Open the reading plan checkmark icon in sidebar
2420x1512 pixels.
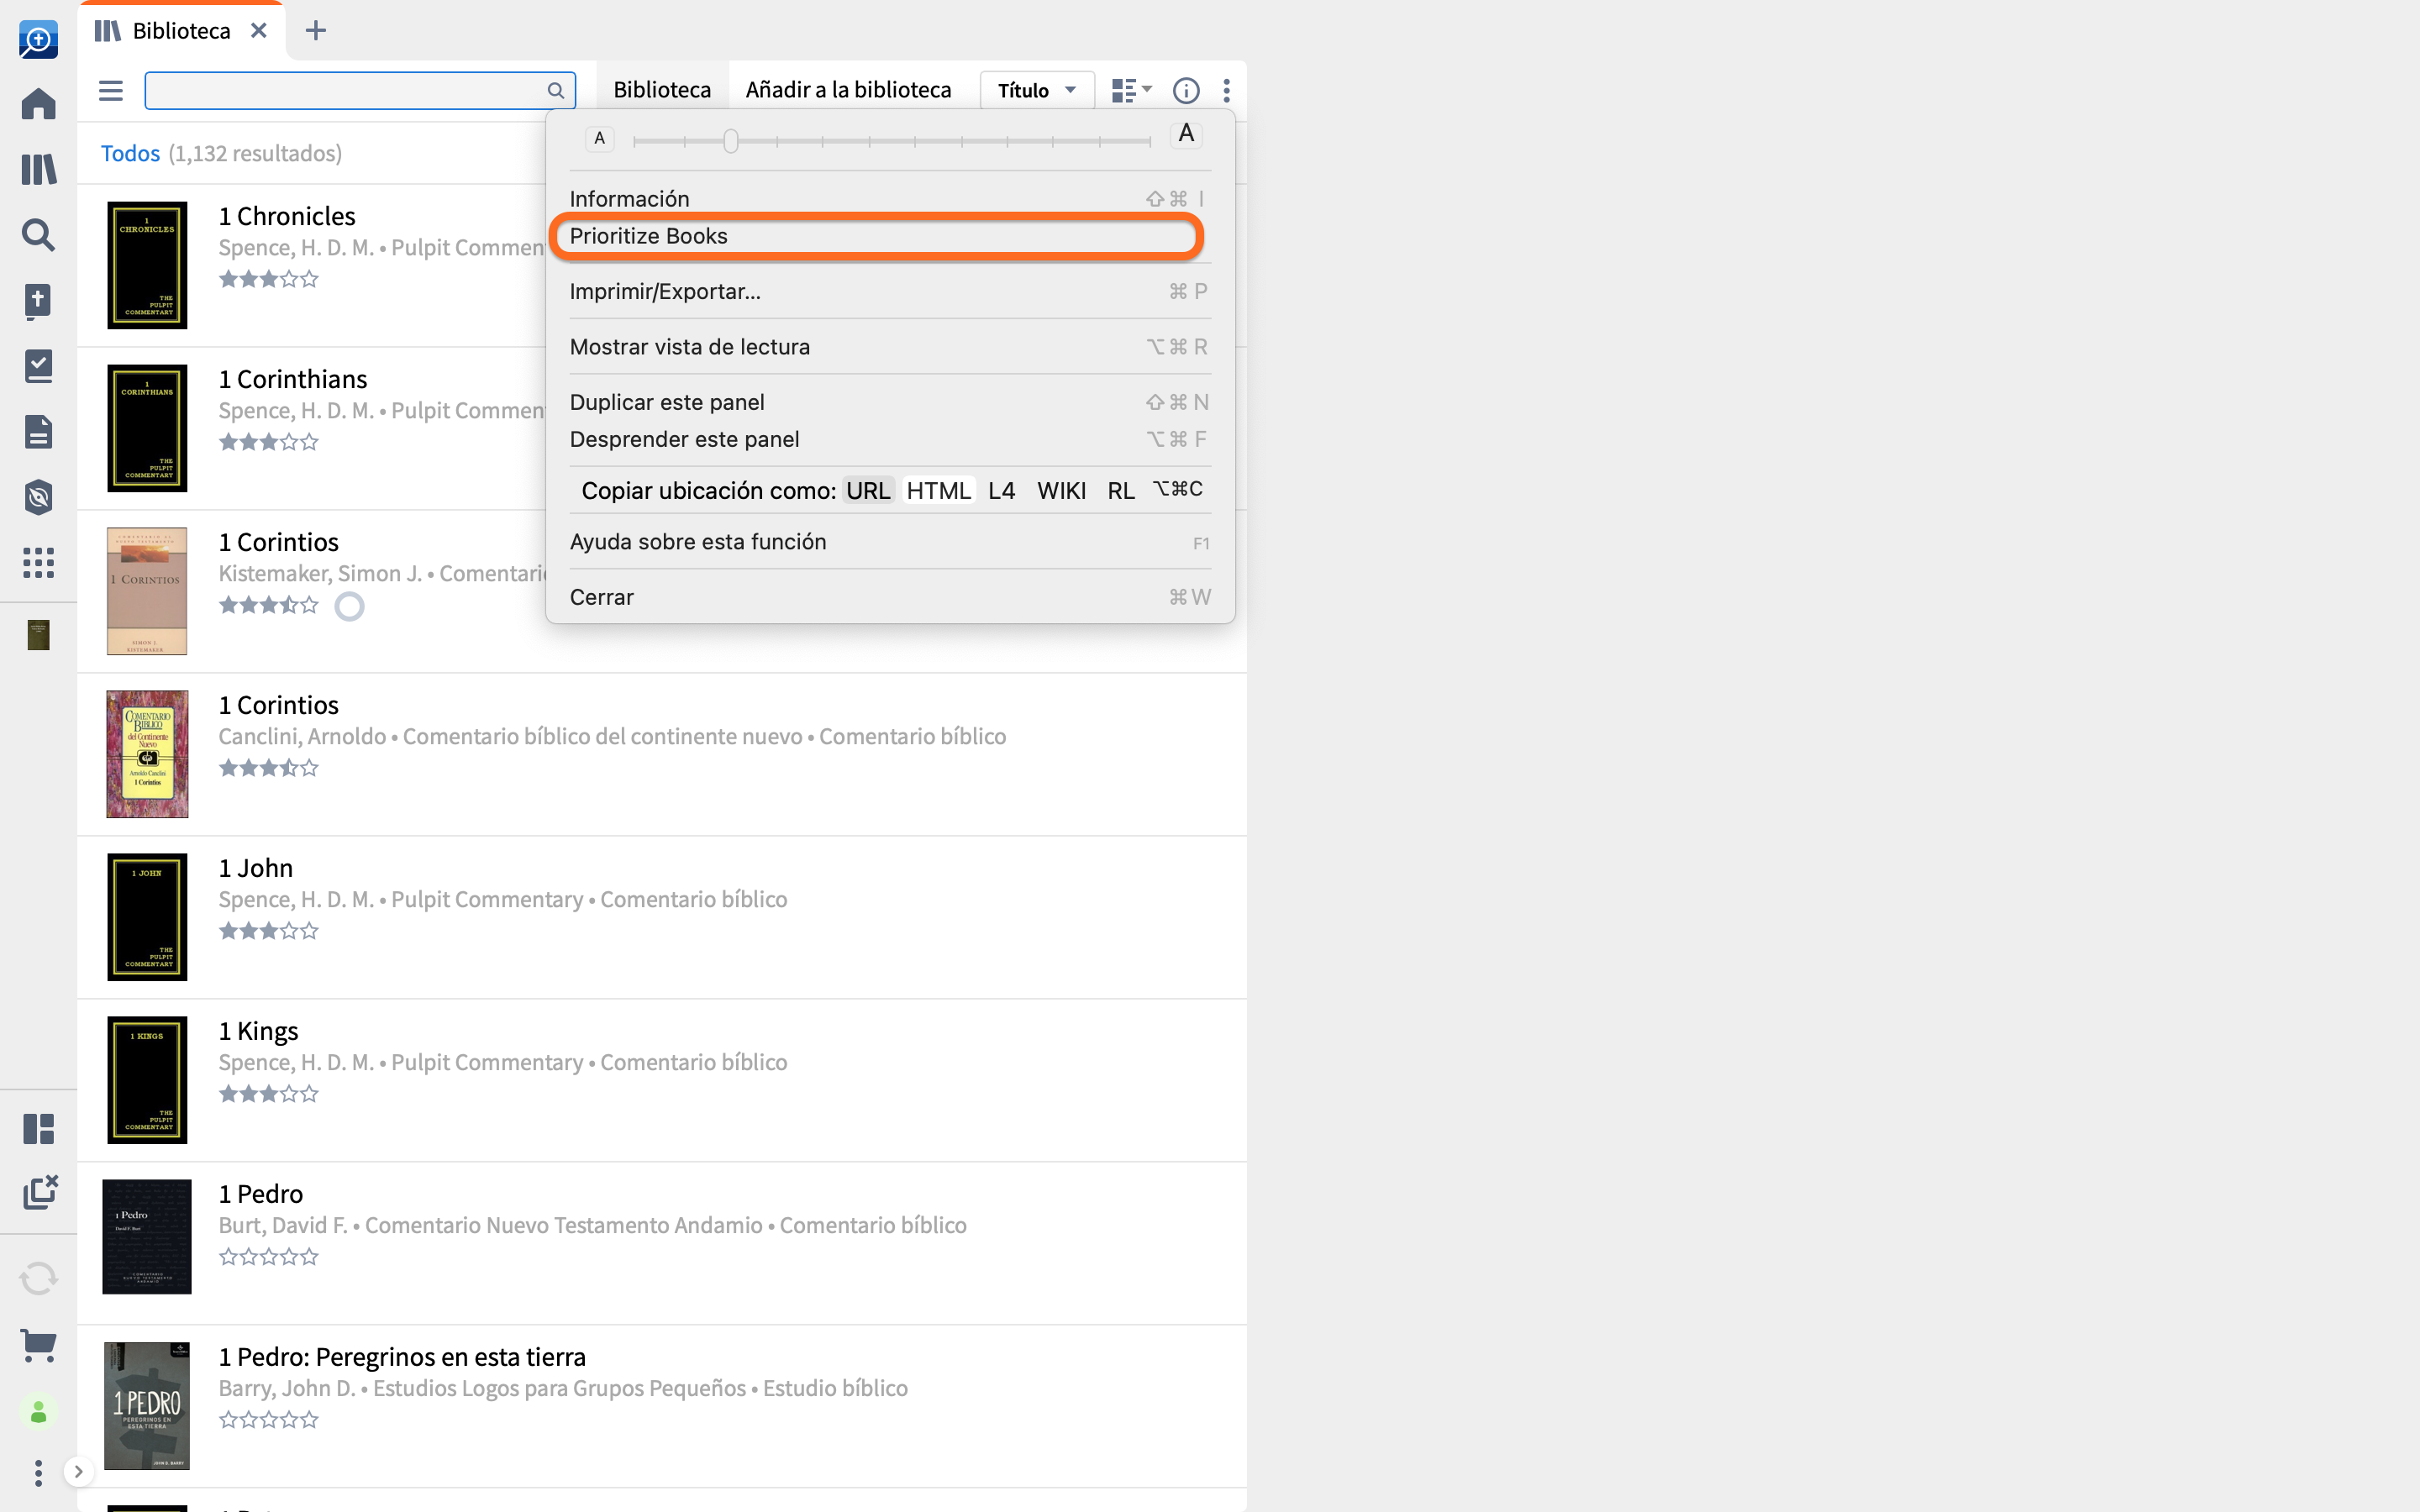click(38, 366)
